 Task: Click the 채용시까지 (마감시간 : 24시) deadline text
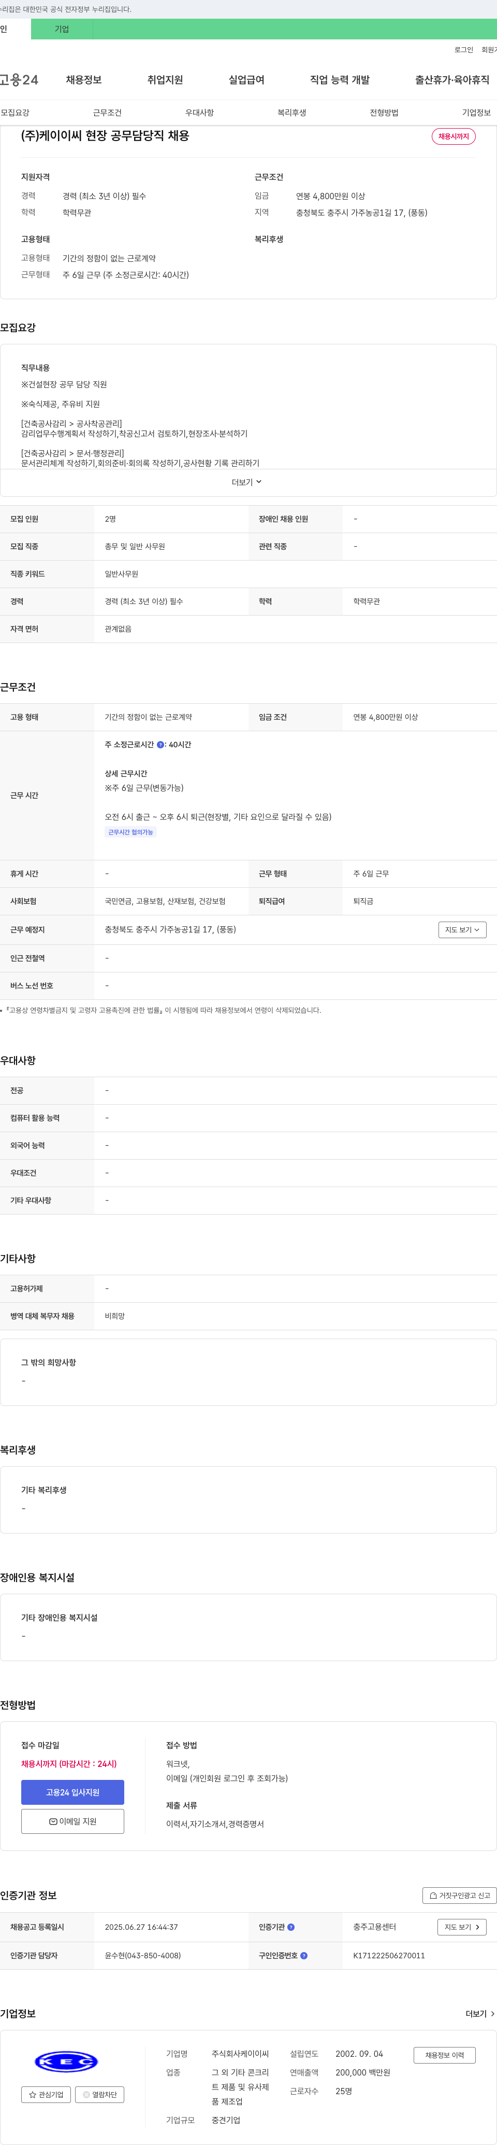(x=69, y=1764)
